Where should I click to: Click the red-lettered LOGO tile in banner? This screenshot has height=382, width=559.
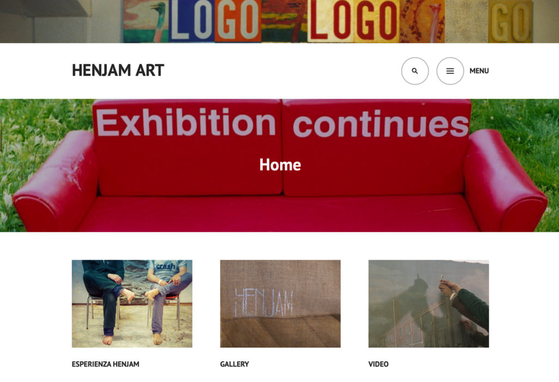click(353, 21)
